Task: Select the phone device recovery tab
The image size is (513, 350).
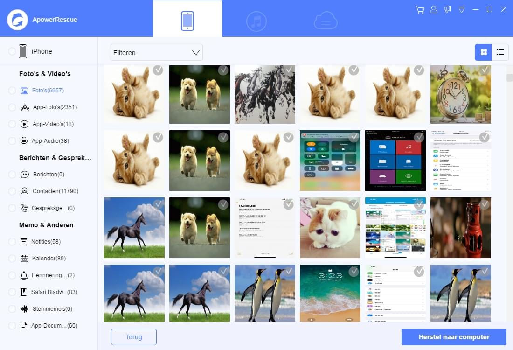Action: [x=187, y=21]
